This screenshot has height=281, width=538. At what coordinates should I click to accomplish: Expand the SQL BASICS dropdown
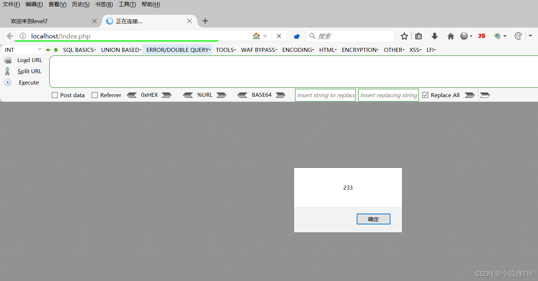point(79,50)
